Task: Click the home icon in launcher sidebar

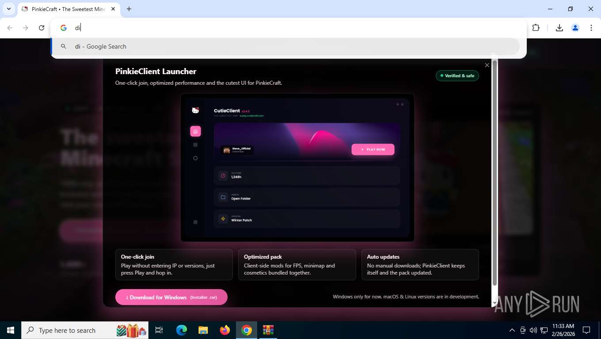Action: click(195, 131)
